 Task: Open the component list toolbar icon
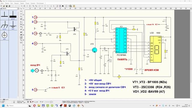click(60, 6)
